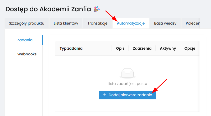Open Webhooks in the side menu
The height and width of the screenshot is (116, 211).
point(27,54)
